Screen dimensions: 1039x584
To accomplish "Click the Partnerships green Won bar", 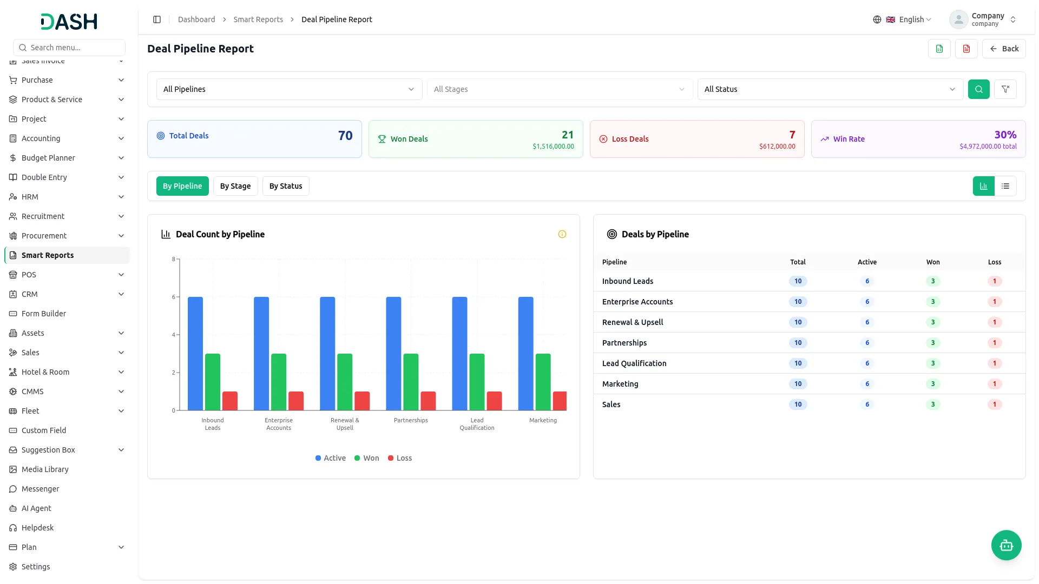I will coord(411,382).
